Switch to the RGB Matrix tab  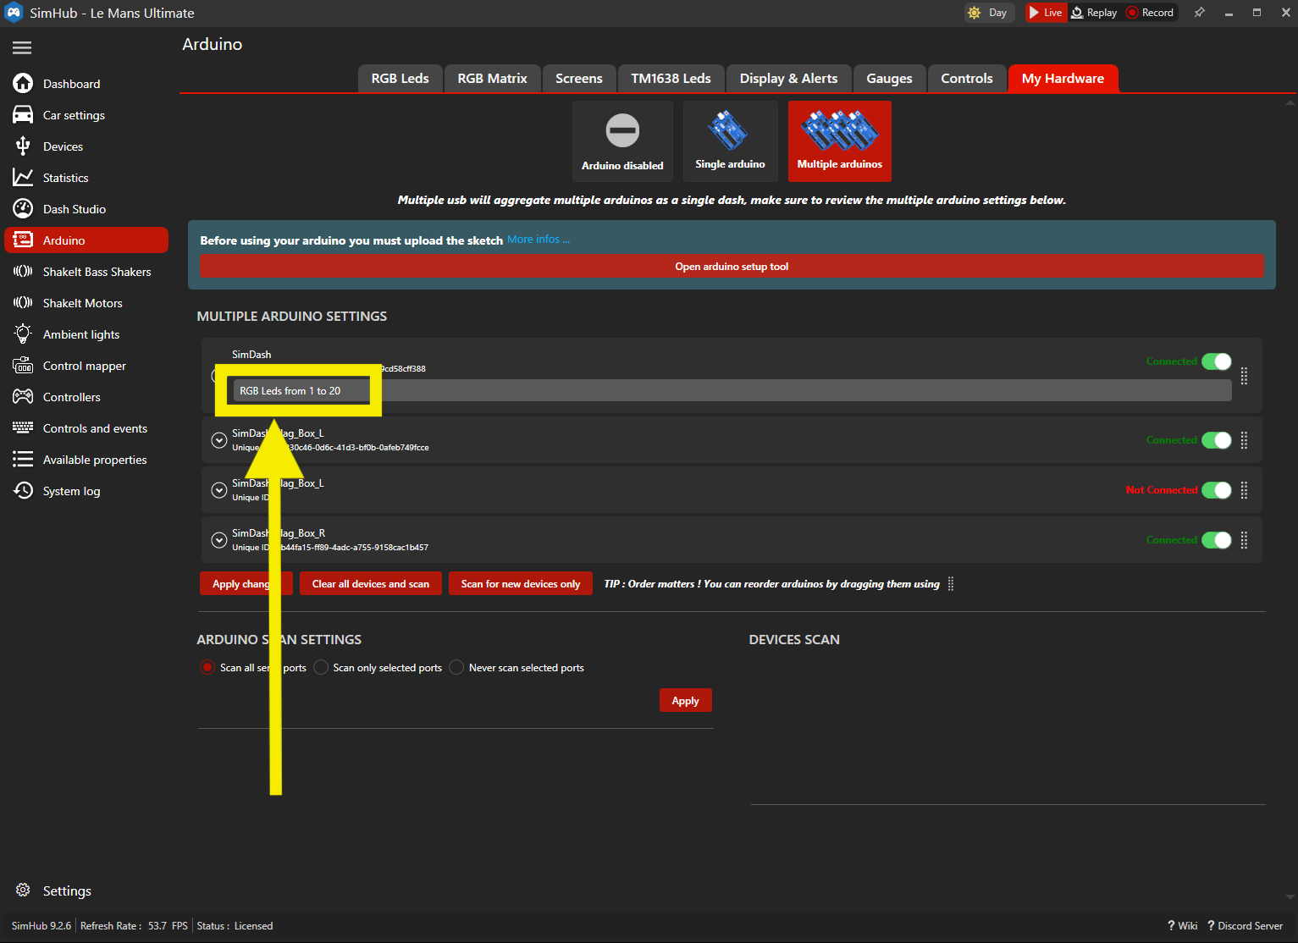(x=492, y=79)
